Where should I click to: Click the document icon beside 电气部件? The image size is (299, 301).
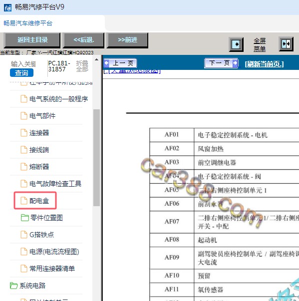[x=24, y=116]
